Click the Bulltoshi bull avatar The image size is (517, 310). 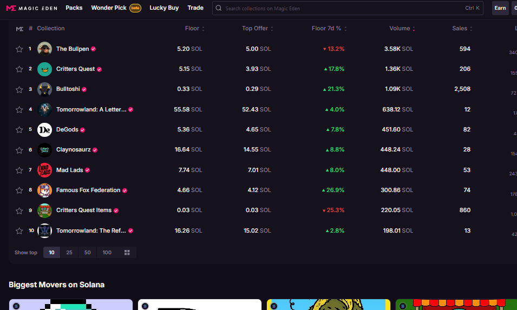click(x=44, y=89)
